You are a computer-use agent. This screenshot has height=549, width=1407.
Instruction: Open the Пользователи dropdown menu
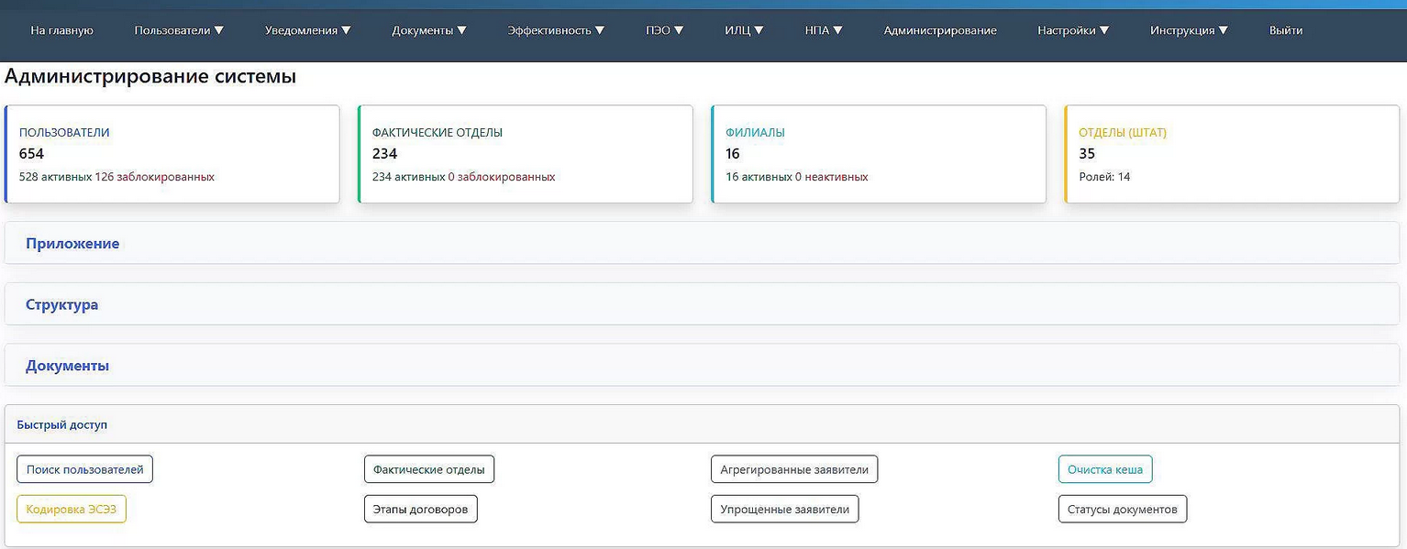coord(179,30)
